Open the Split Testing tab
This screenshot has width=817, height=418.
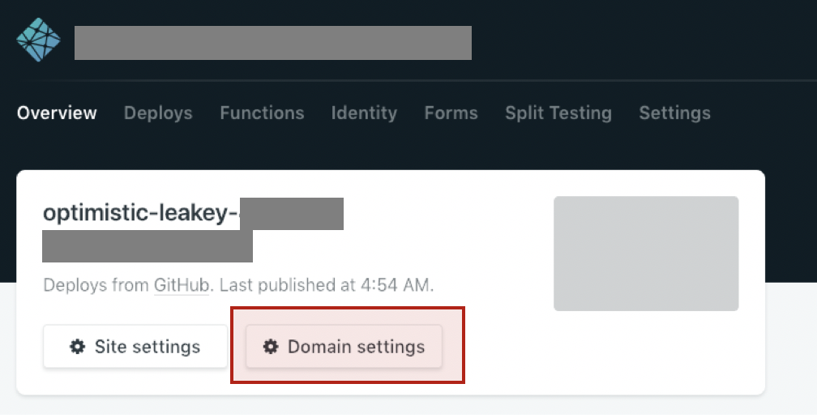[x=558, y=113]
